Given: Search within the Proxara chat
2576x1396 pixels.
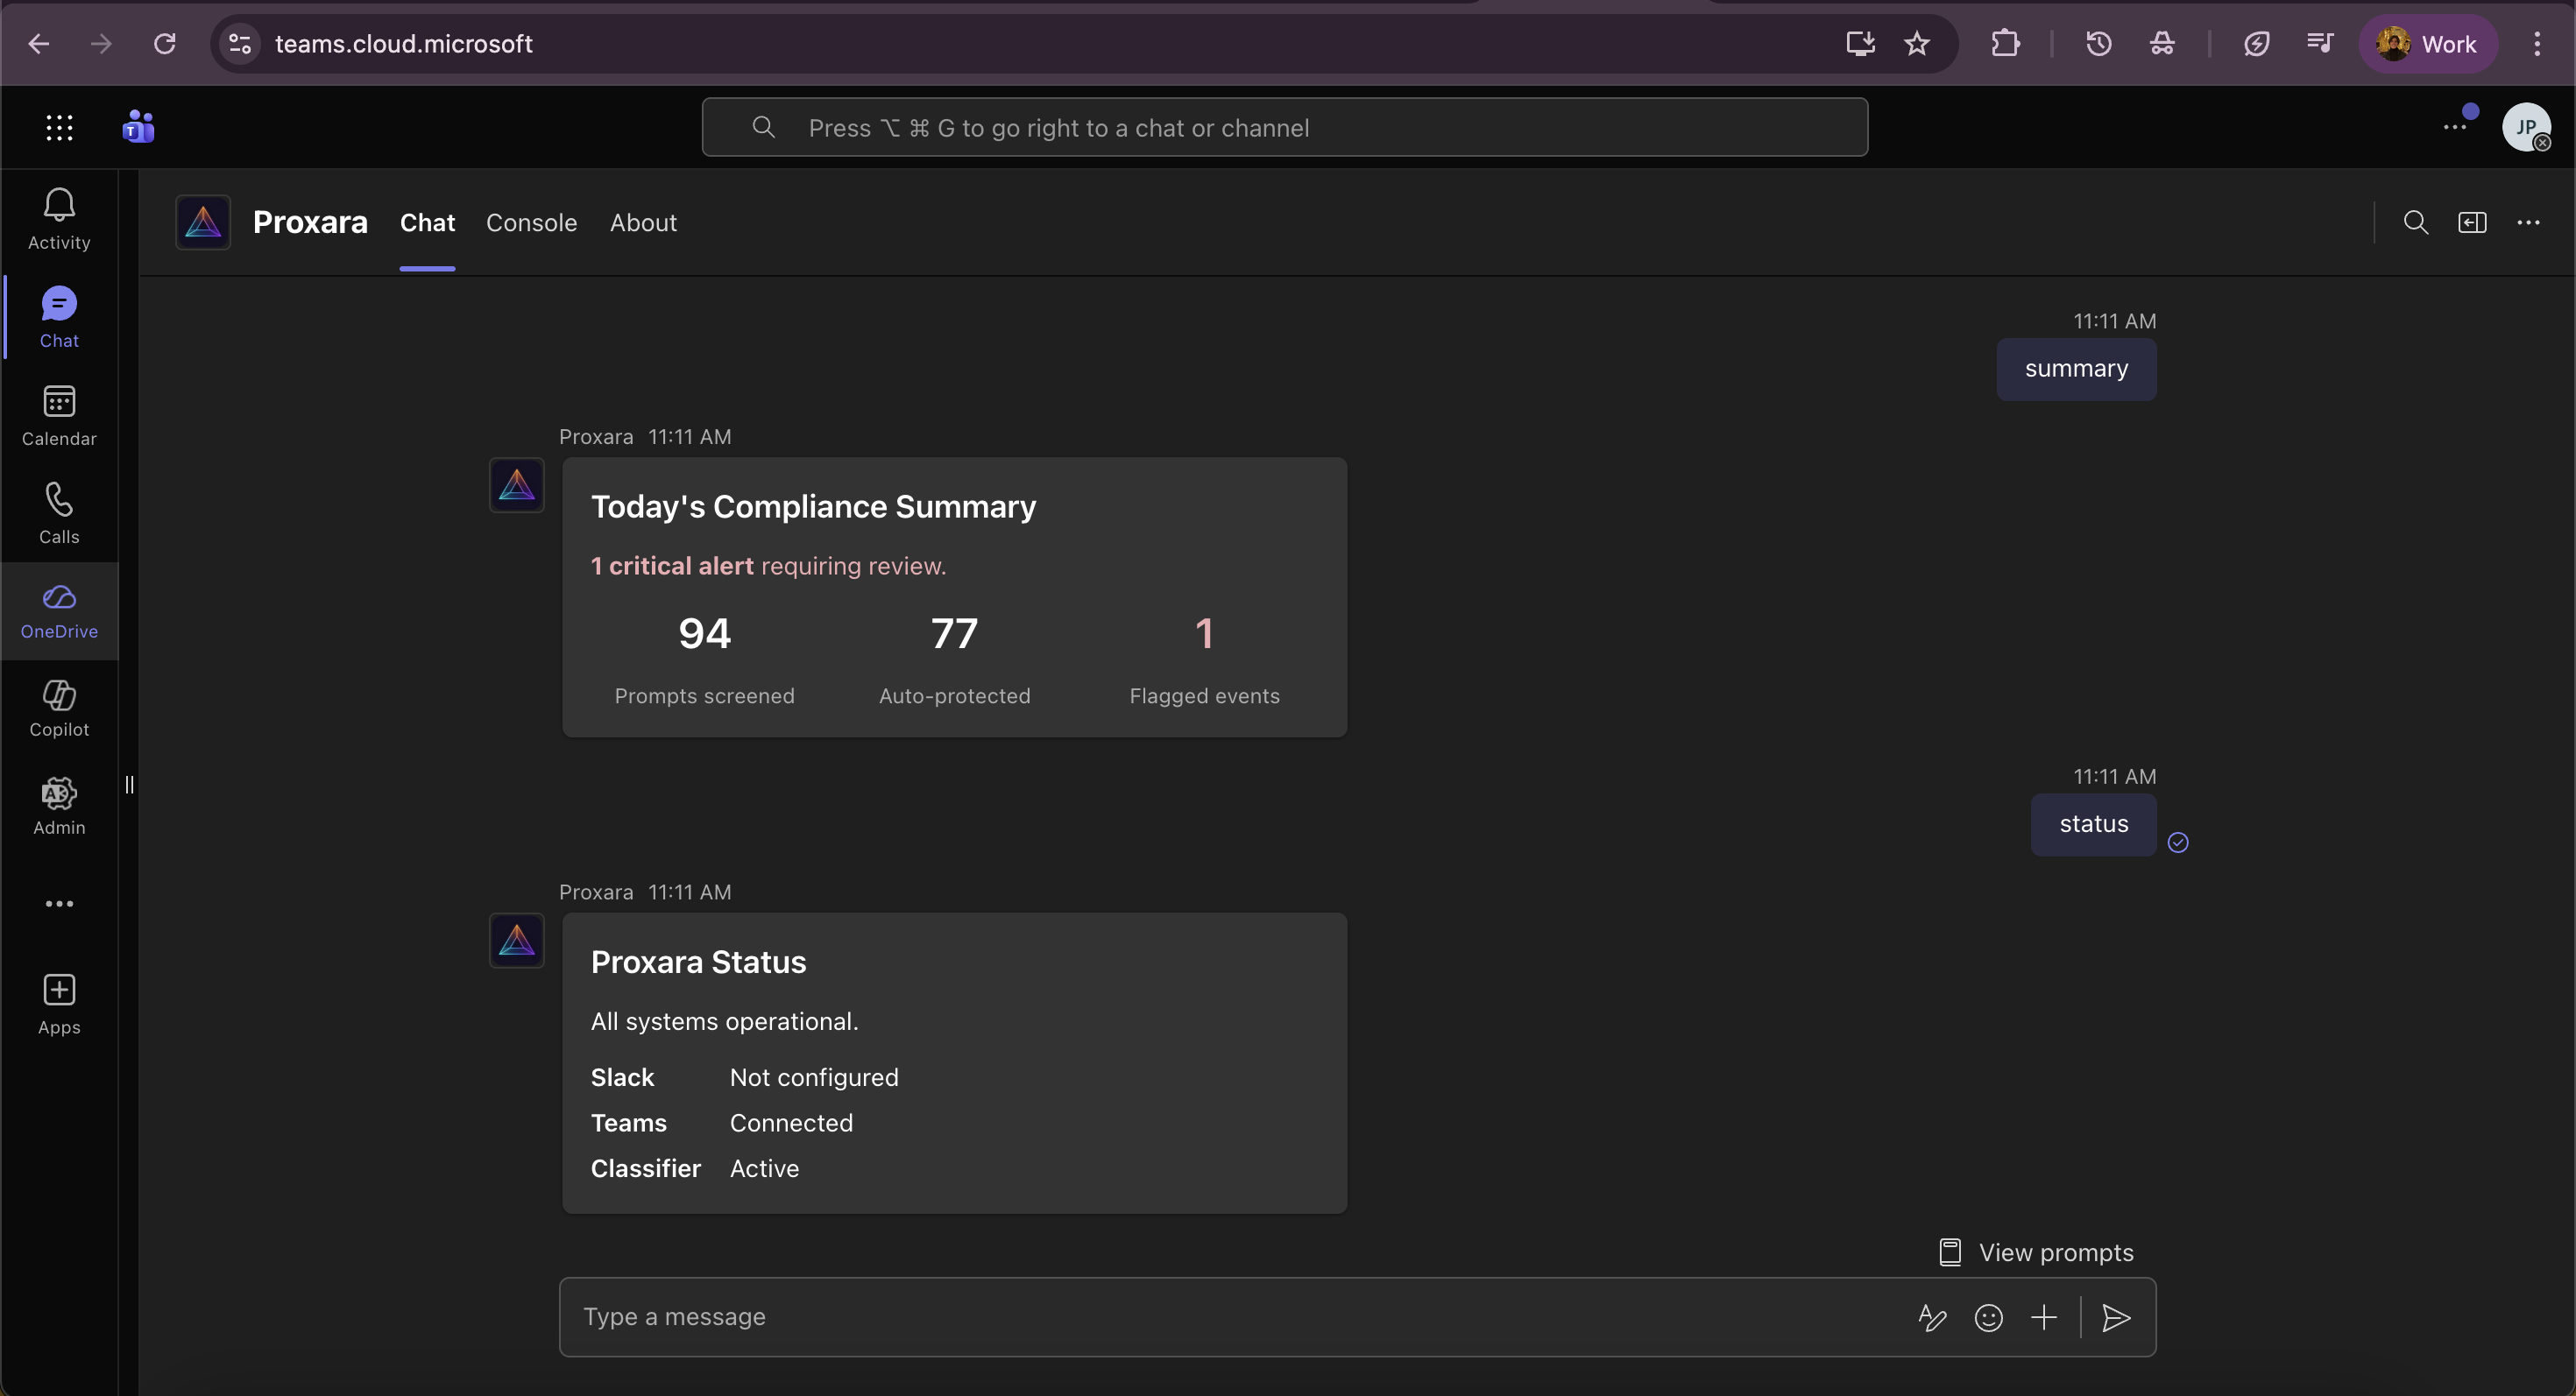Looking at the screenshot, I should click(x=2415, y=222).
